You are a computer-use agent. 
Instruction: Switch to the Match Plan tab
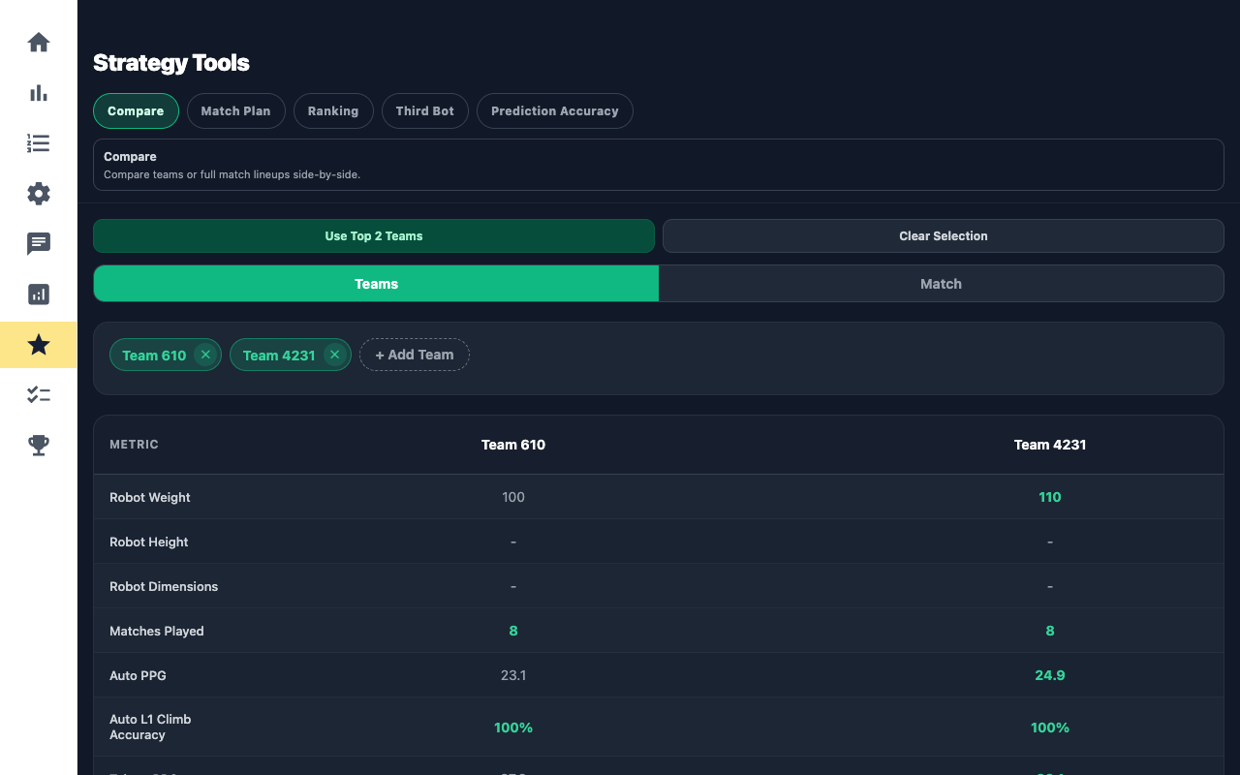click(x=235, y=110)
